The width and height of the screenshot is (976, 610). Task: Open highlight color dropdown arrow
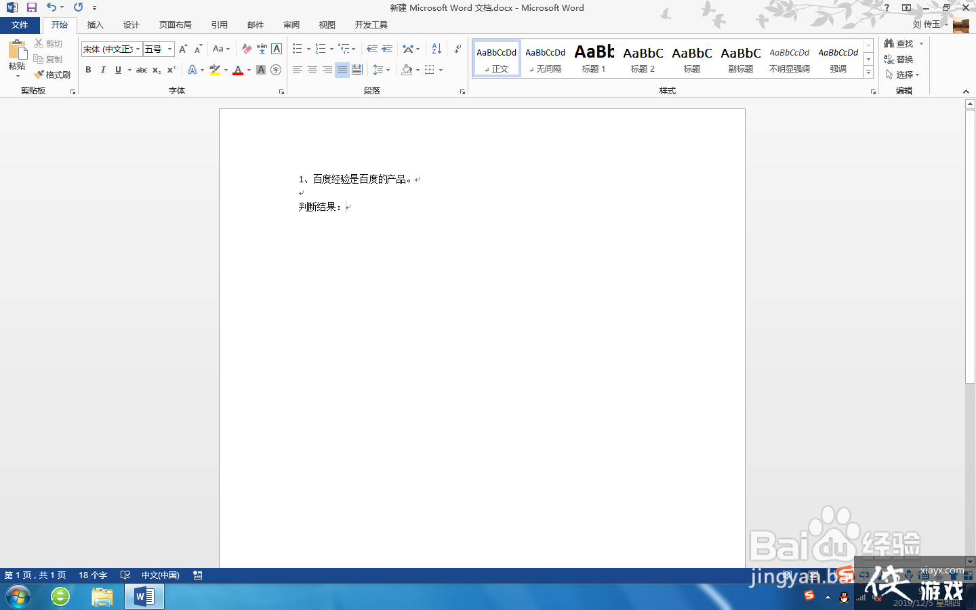tap(226, 70)
